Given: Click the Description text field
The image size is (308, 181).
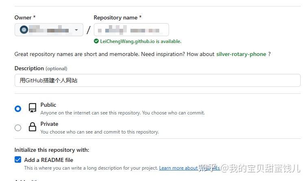Looking at the screenshot, I should point(158,80).
